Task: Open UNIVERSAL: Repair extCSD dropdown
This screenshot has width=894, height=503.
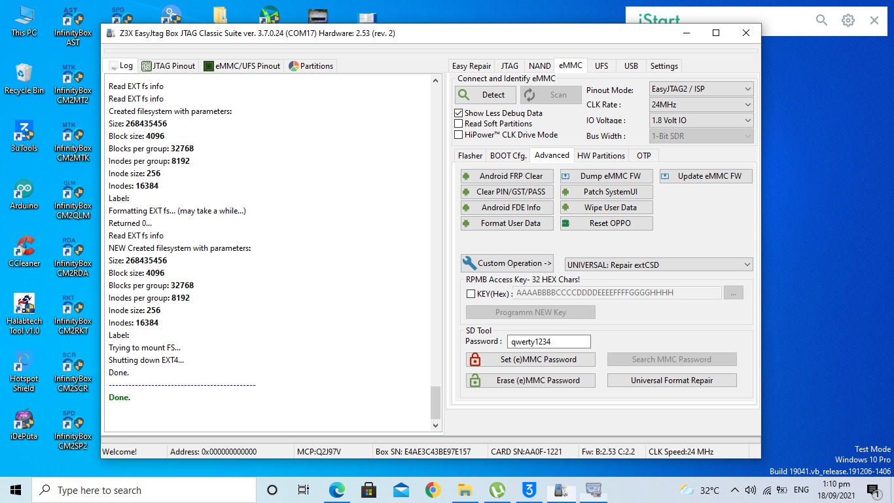Action: pos(658,265)
